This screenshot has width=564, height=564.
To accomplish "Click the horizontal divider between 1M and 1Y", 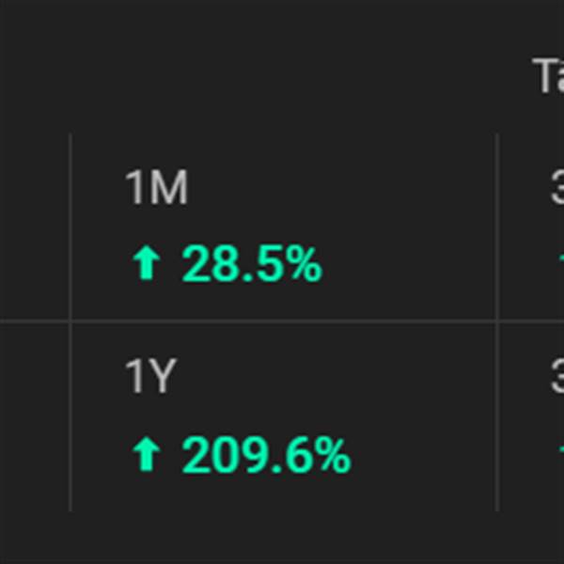I will (x=282, y=321).
